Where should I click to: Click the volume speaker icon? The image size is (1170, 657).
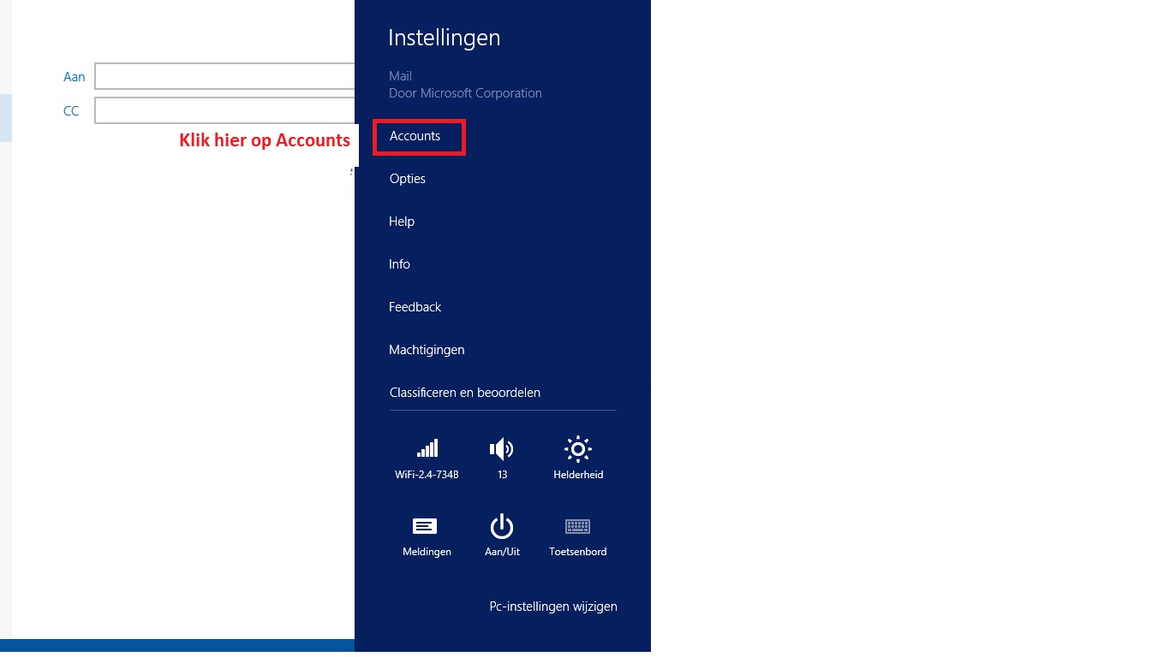click(502, 449)
